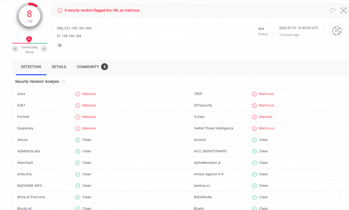The width and height of the screenshot is (349, 210).
Task: Click the BADWARE.INFO vendor name
Action: 30,186
